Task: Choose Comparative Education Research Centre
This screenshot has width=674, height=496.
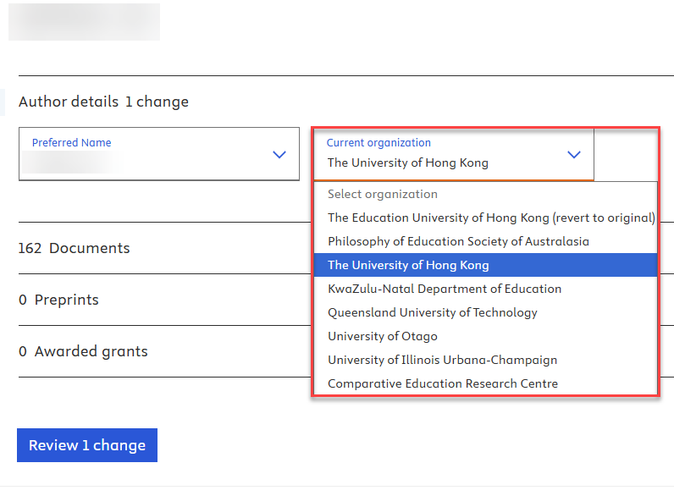Action: pos(443,383)
